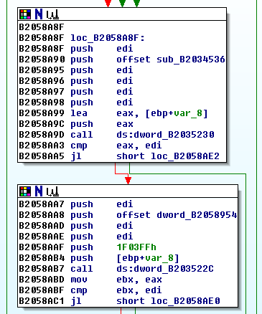Click the blue N icon in loc_B2058A8F block
This screenshot has width=262, height=314.
point(39,14)
